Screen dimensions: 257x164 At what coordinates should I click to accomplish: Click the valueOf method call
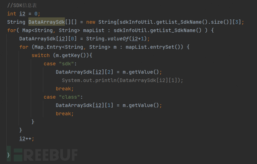(116, 39)
